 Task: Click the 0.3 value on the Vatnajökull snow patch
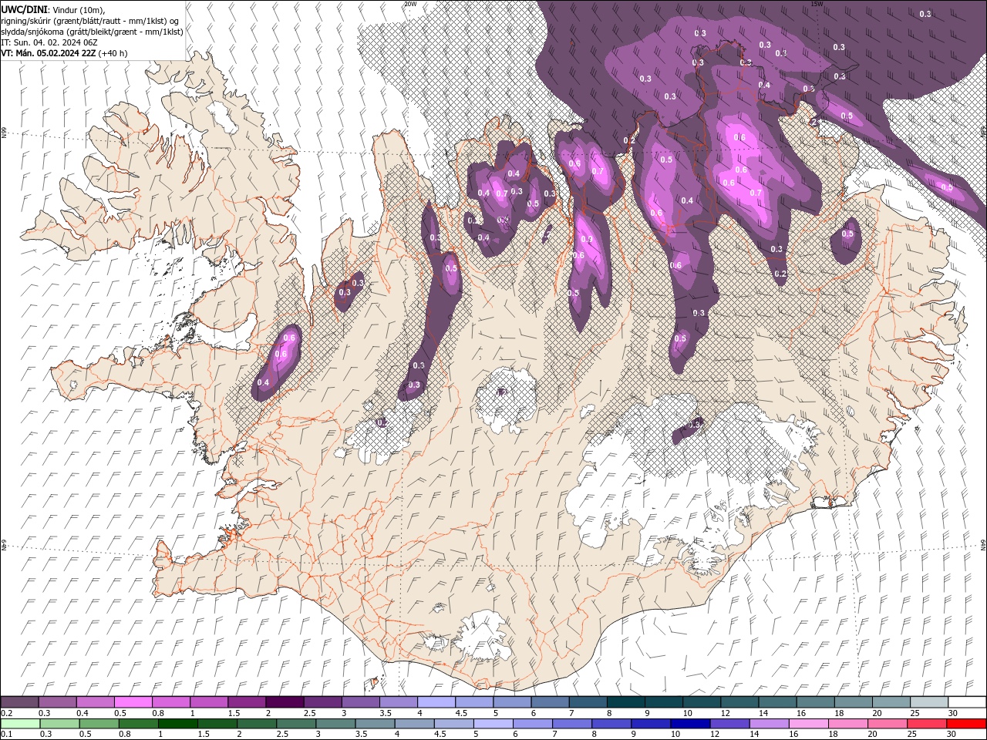coord(695,424)
